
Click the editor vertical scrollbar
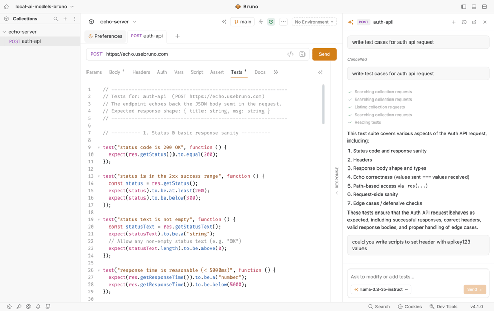(323, 104)
